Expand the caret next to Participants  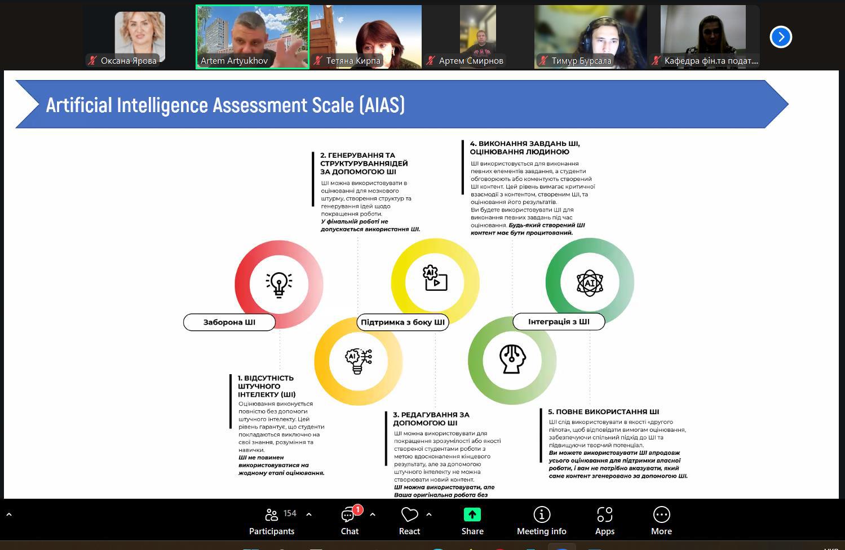[309, 514]
